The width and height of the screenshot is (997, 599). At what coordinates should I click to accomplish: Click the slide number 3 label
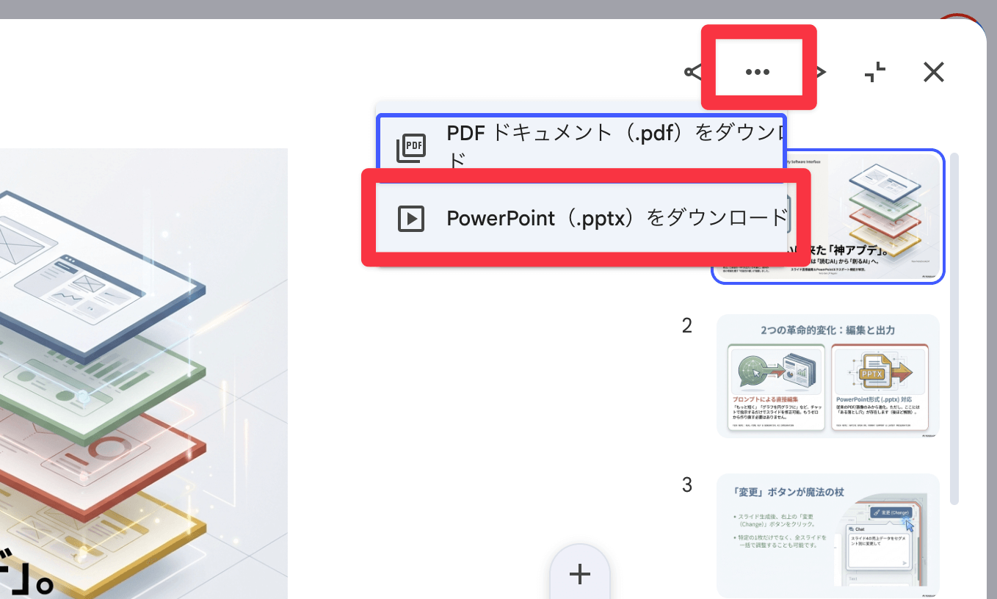(686, 485)
